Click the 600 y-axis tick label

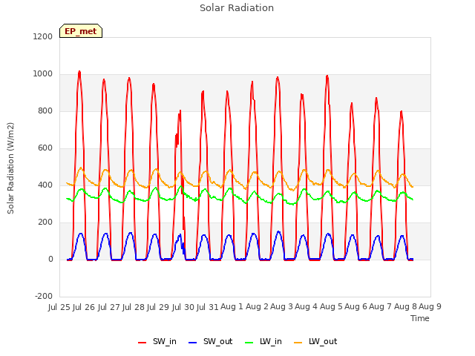click(45, 148)
